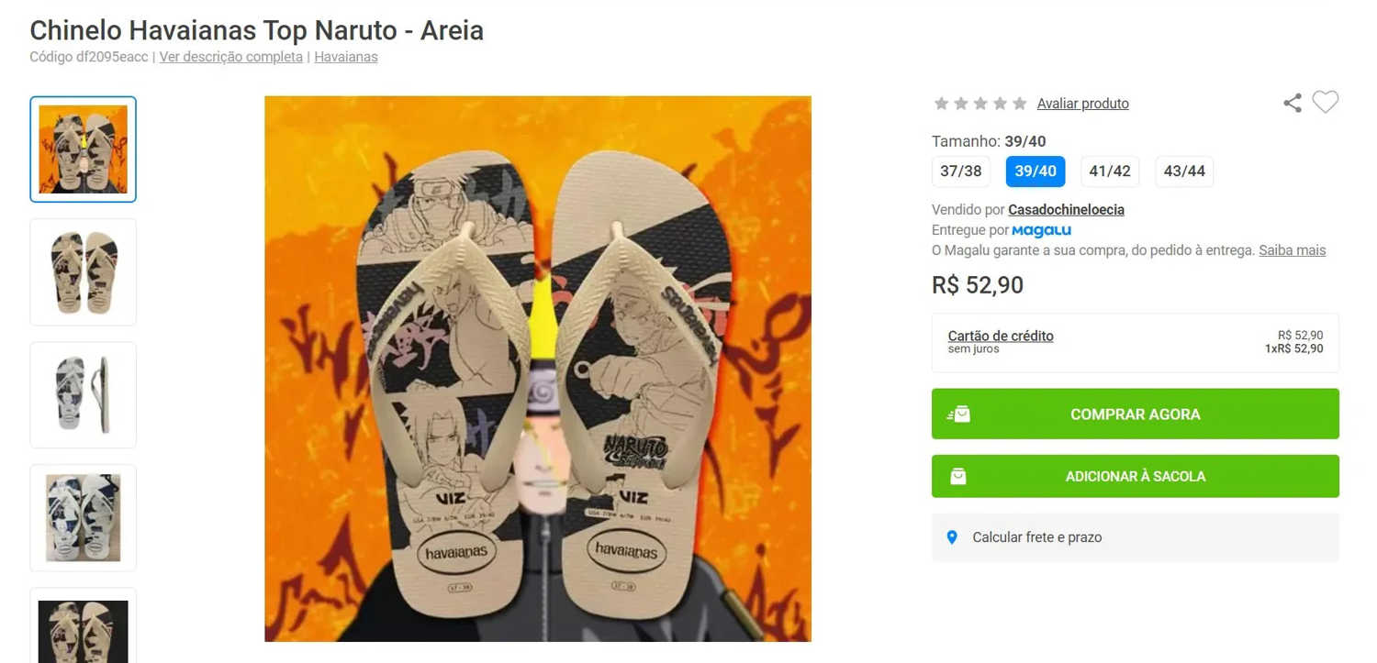The image size is (1377, 663).
Task: Click the Saiba mais link
Action: click(x=1292, y=249)
